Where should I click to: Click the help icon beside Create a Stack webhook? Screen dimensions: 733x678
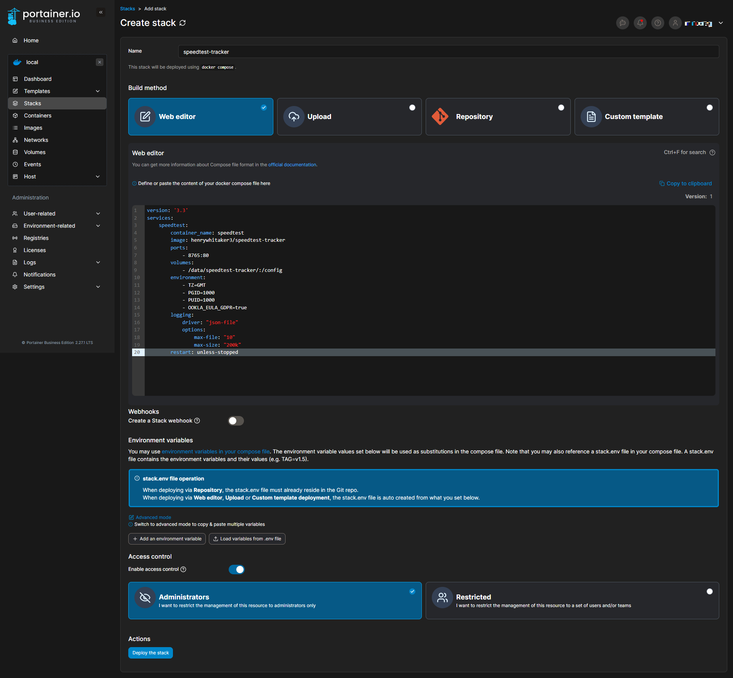(197, 421)
